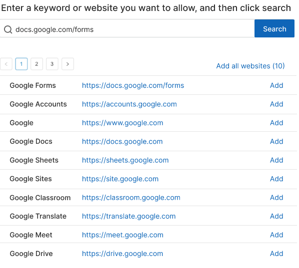
Task: Focus the keyword search input field
Action: (127, 28)
